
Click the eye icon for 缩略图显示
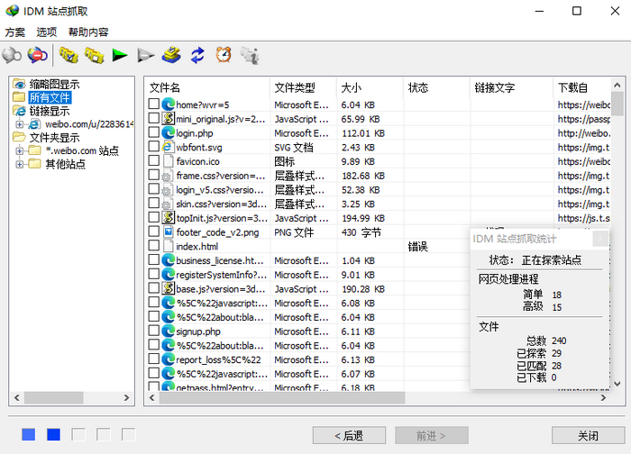point(19,84)
